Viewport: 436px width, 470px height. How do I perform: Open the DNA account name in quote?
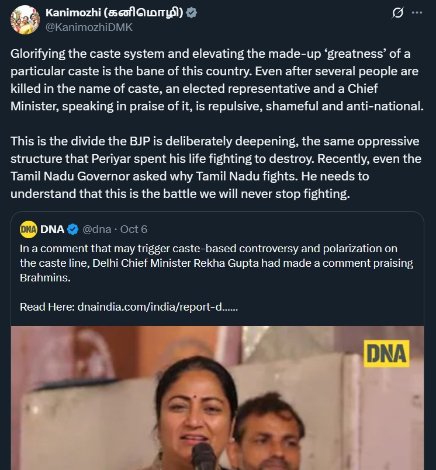(x=53, y=229)
